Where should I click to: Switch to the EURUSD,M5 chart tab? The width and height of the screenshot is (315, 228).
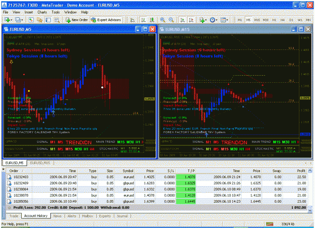[14, 163]
